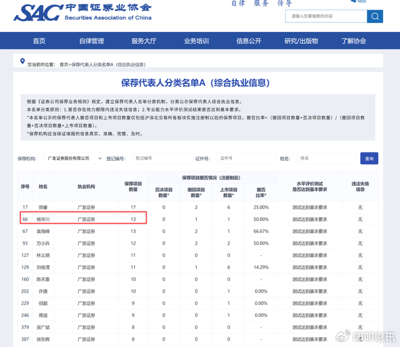This screenshot has height=347, width=400.
Task: Click the 撤否比率 column header
Action: click(261, 193)
